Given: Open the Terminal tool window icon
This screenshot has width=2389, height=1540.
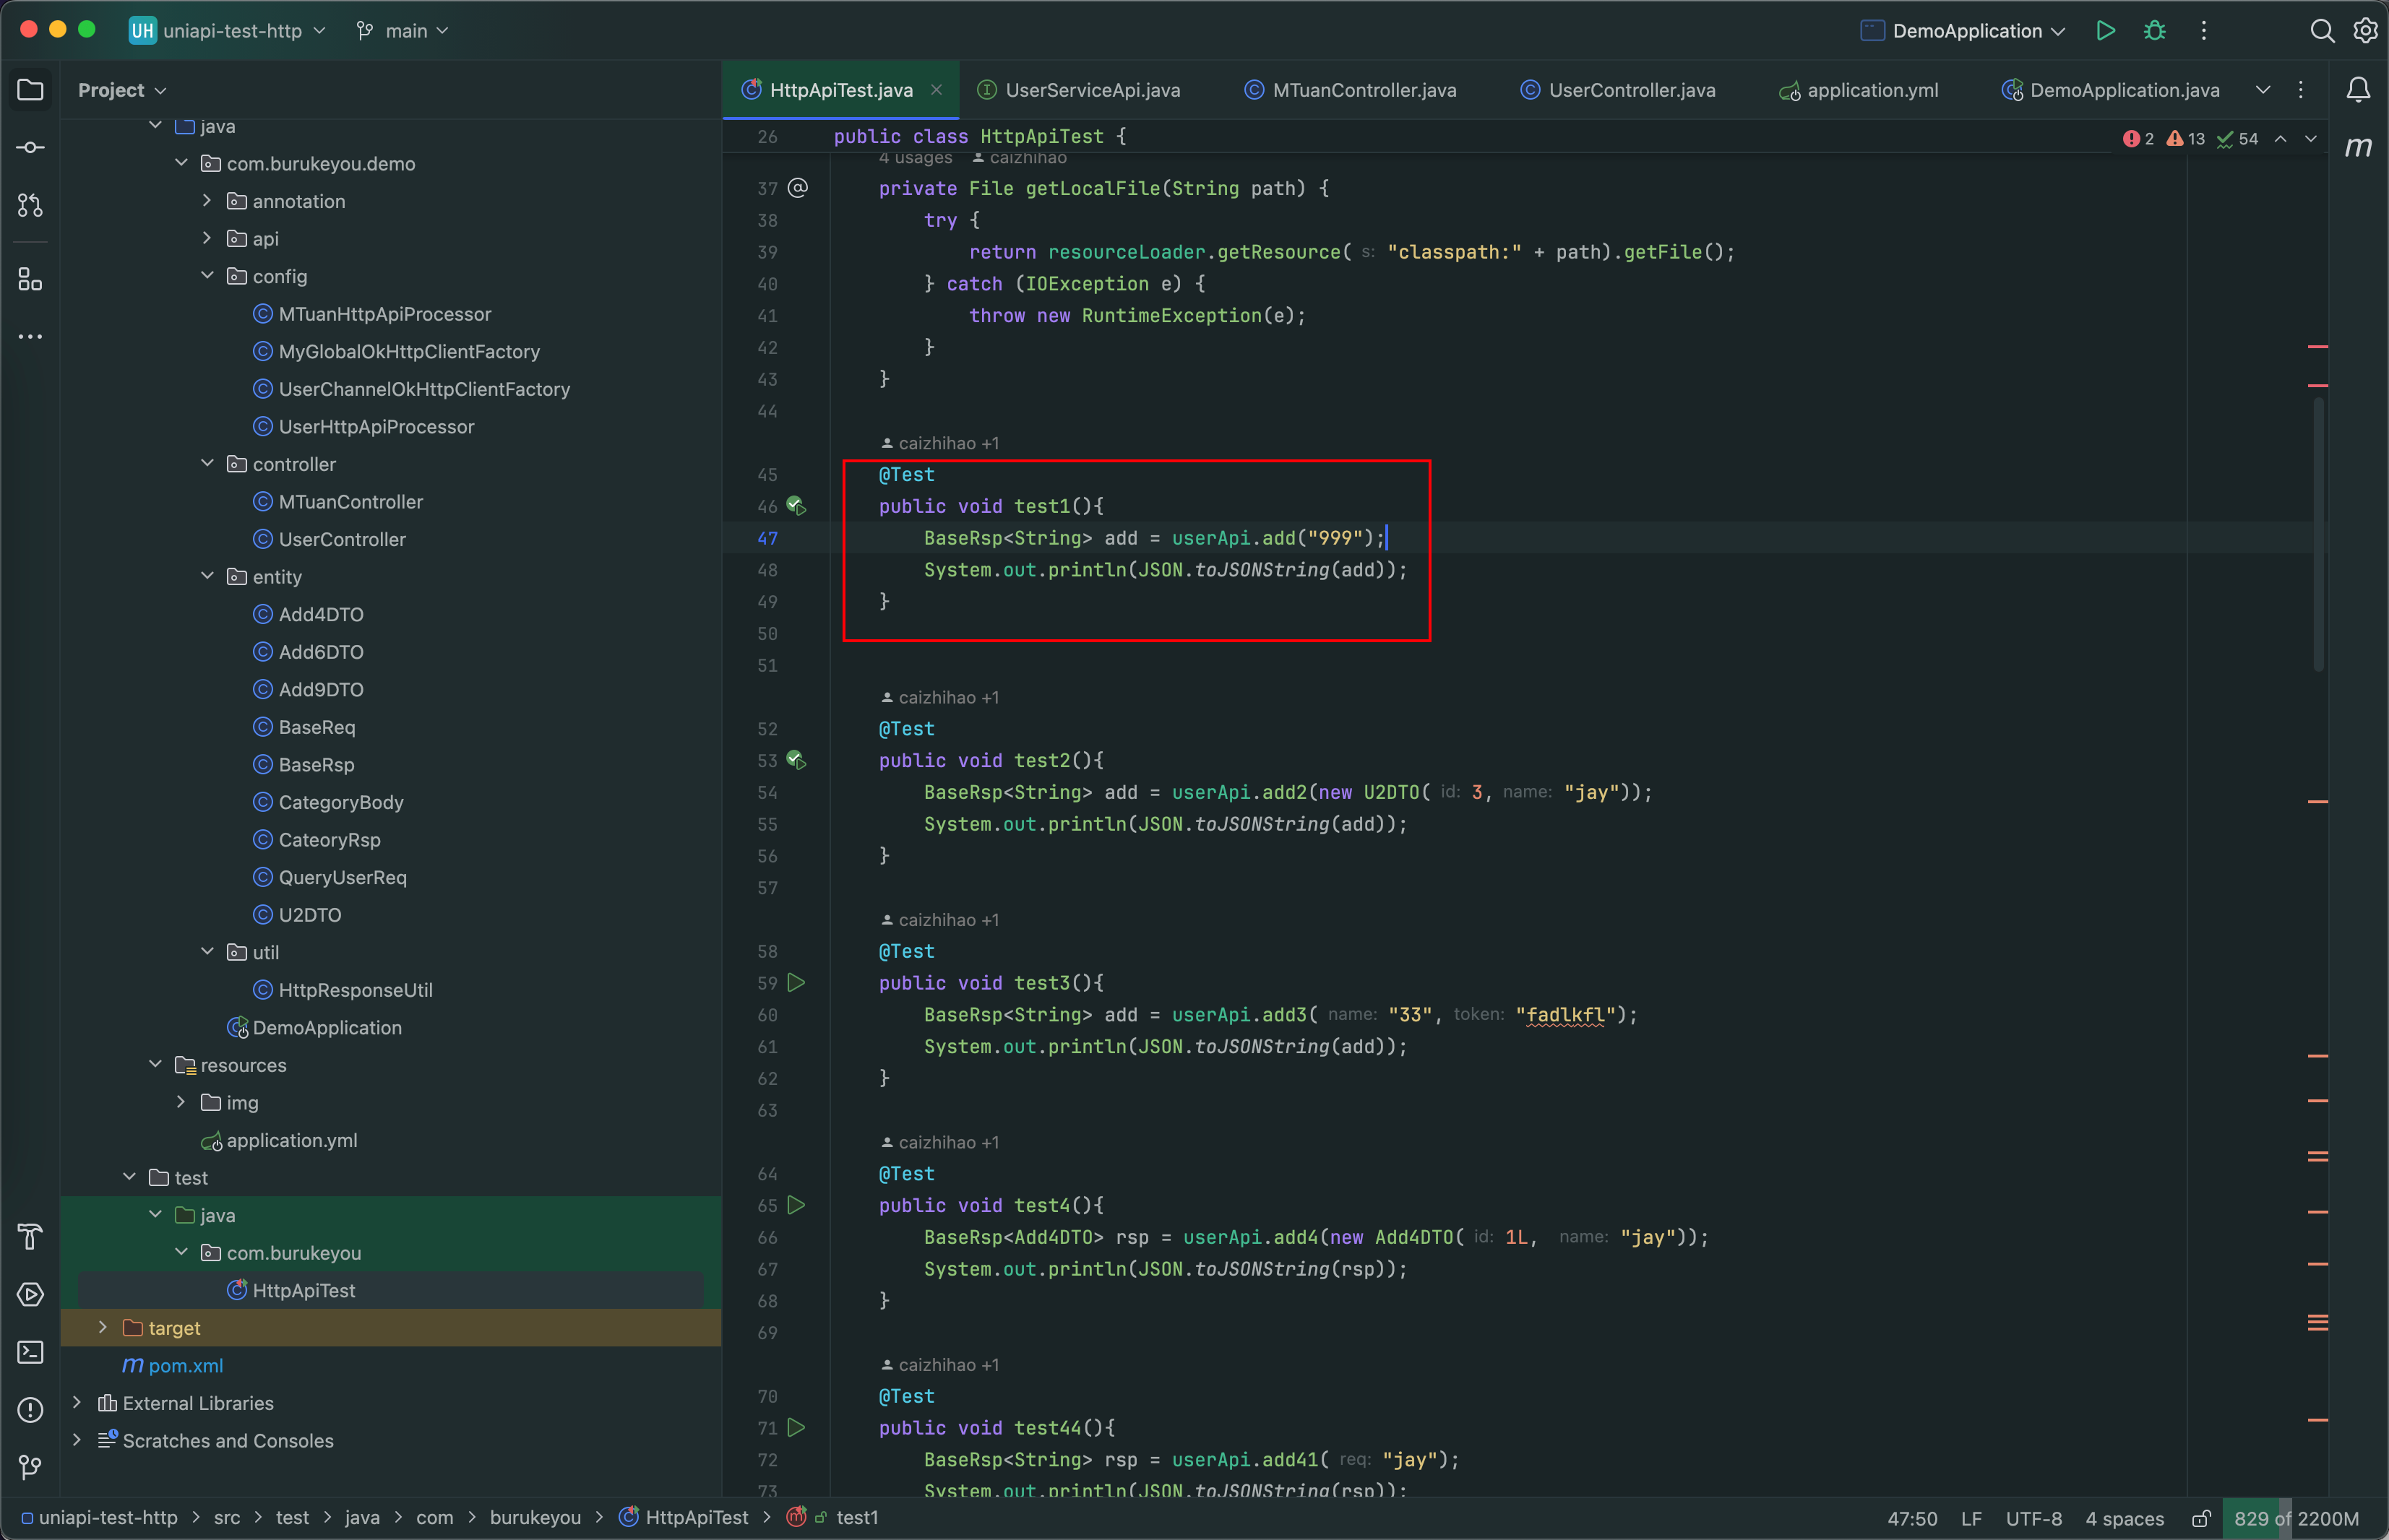Looking at the screenshot, I should (x=30, y=1352).
